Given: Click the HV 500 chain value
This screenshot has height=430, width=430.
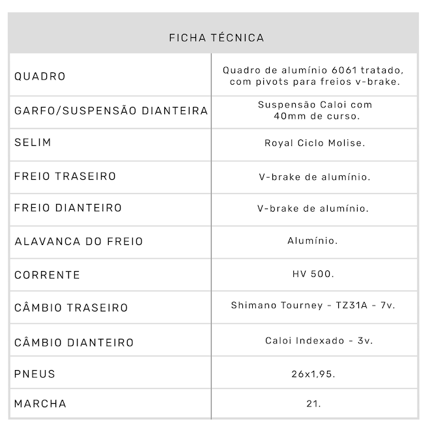Looking at the screenshot, I should 313,274.
